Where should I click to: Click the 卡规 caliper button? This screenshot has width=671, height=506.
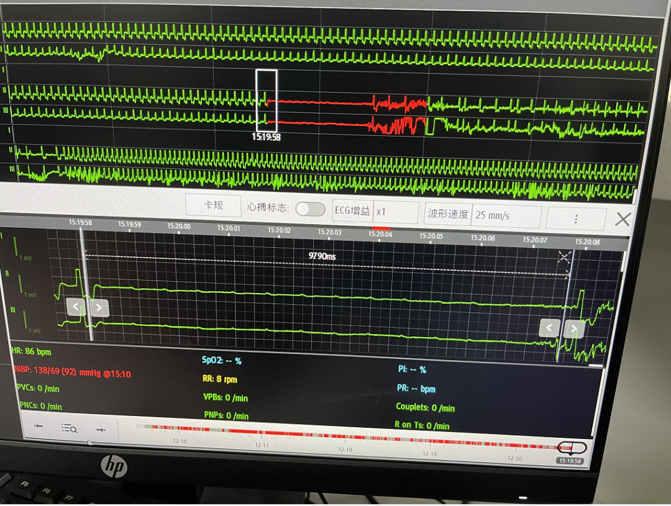213,206
